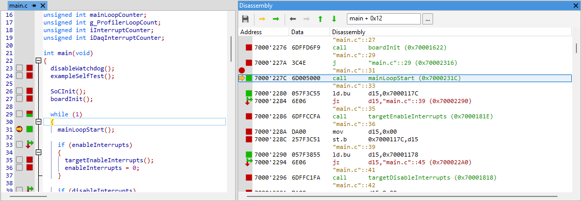Click red breakpoint circle in Disassembly gutter
The width and height of the screenshot is (581, 201).
pos(242,70)
